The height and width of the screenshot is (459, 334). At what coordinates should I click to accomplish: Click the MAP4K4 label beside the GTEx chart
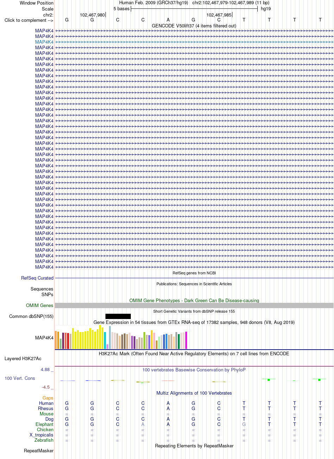pyautogui.click(x=44, y=338)
